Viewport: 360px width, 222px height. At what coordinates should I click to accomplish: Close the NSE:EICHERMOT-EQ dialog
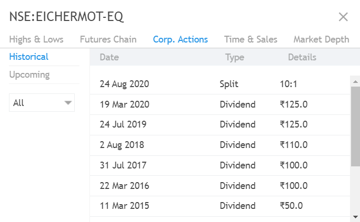(343, 17)
